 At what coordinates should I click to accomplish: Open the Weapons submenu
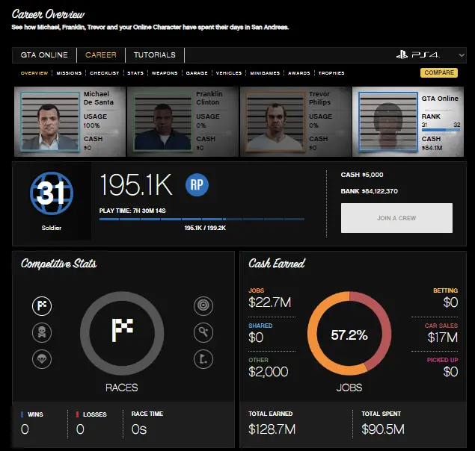[x=165, y=73]
